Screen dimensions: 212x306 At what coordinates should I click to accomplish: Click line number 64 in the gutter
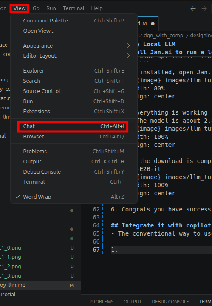96,225
